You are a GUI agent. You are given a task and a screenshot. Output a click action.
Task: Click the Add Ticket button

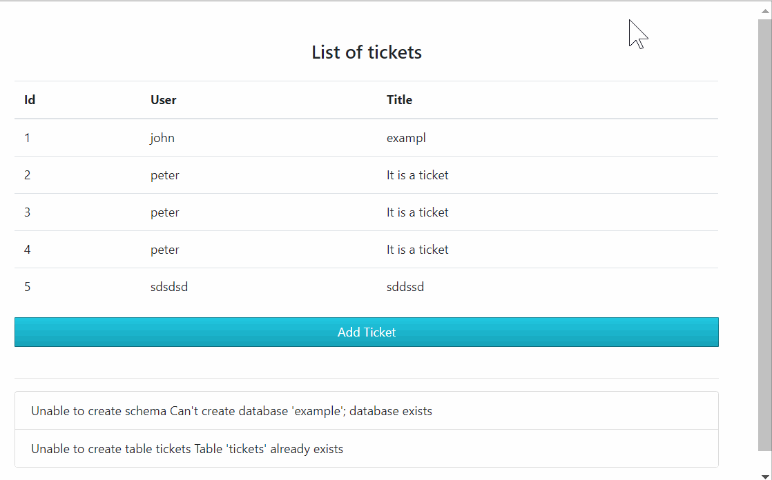tap(366, 332)
